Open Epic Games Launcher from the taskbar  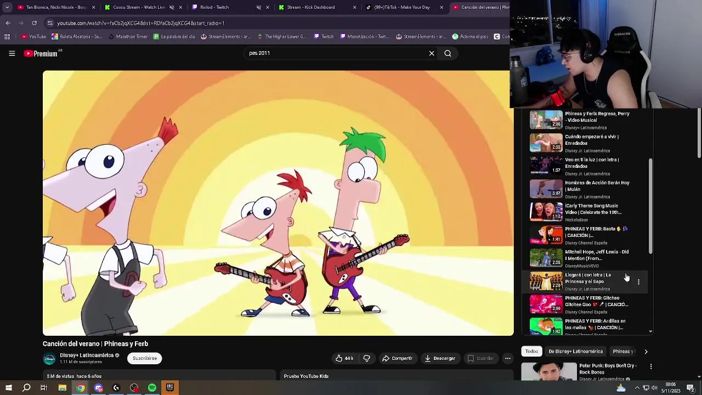pos(170,388)
